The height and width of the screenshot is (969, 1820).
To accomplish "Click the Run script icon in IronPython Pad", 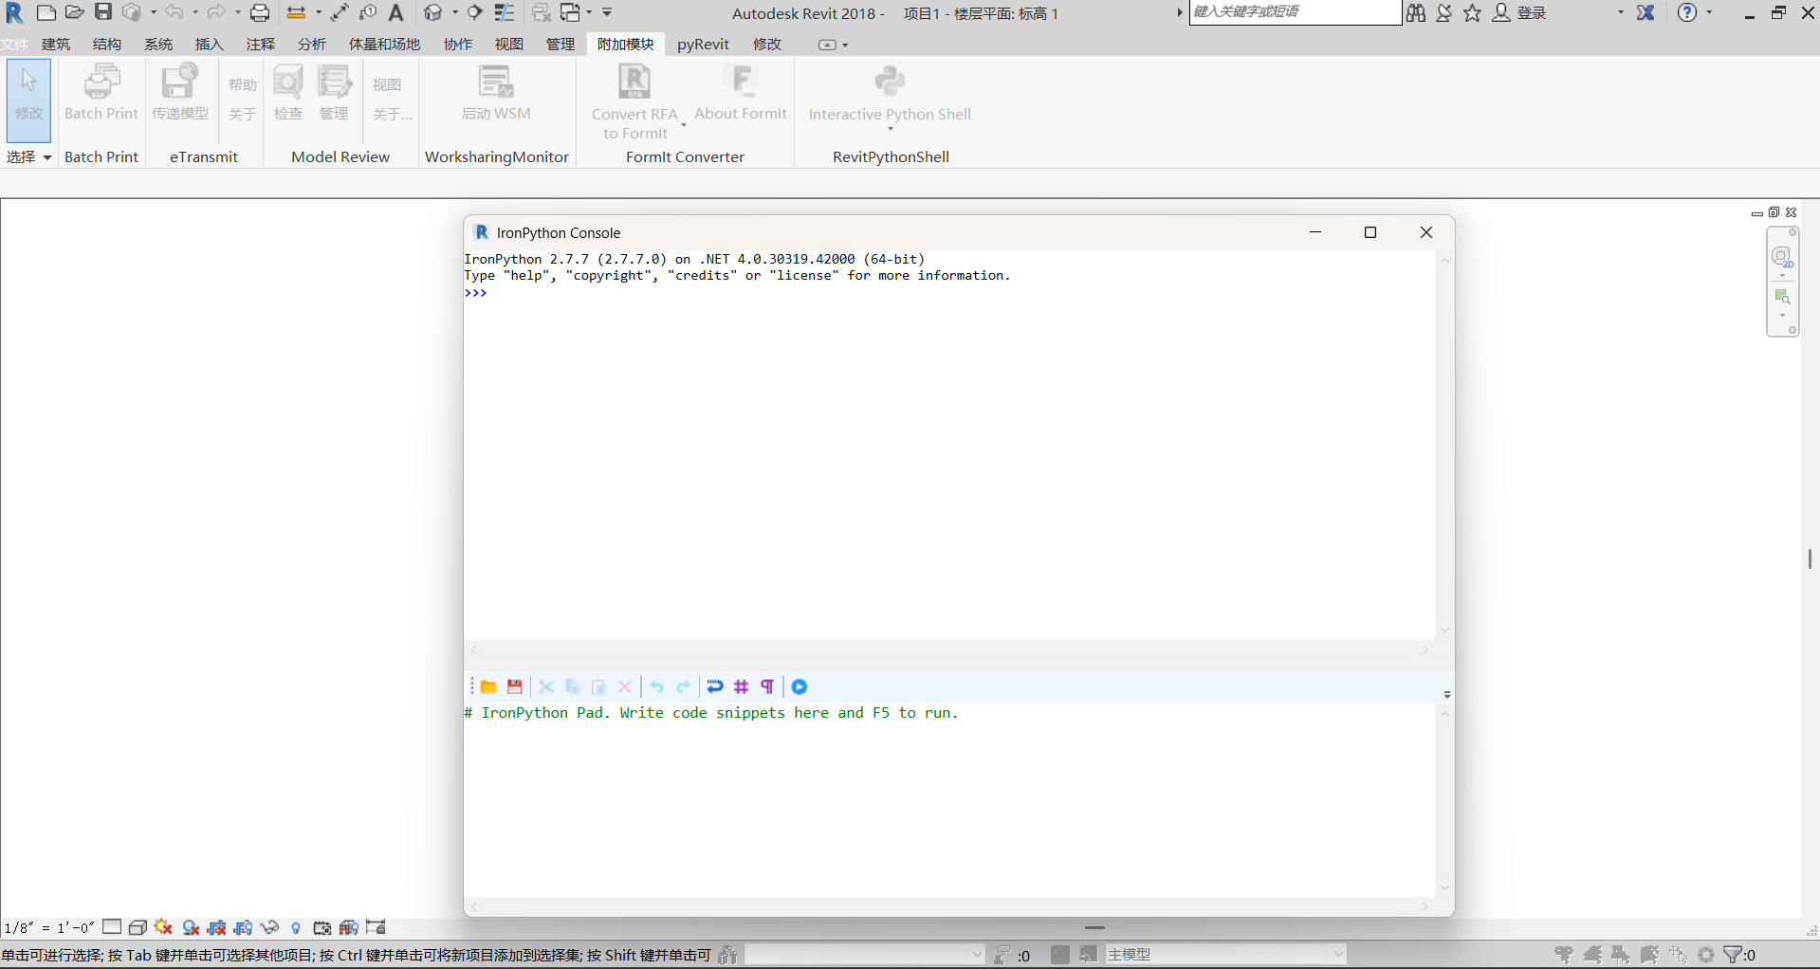I will tap(800, 686).
